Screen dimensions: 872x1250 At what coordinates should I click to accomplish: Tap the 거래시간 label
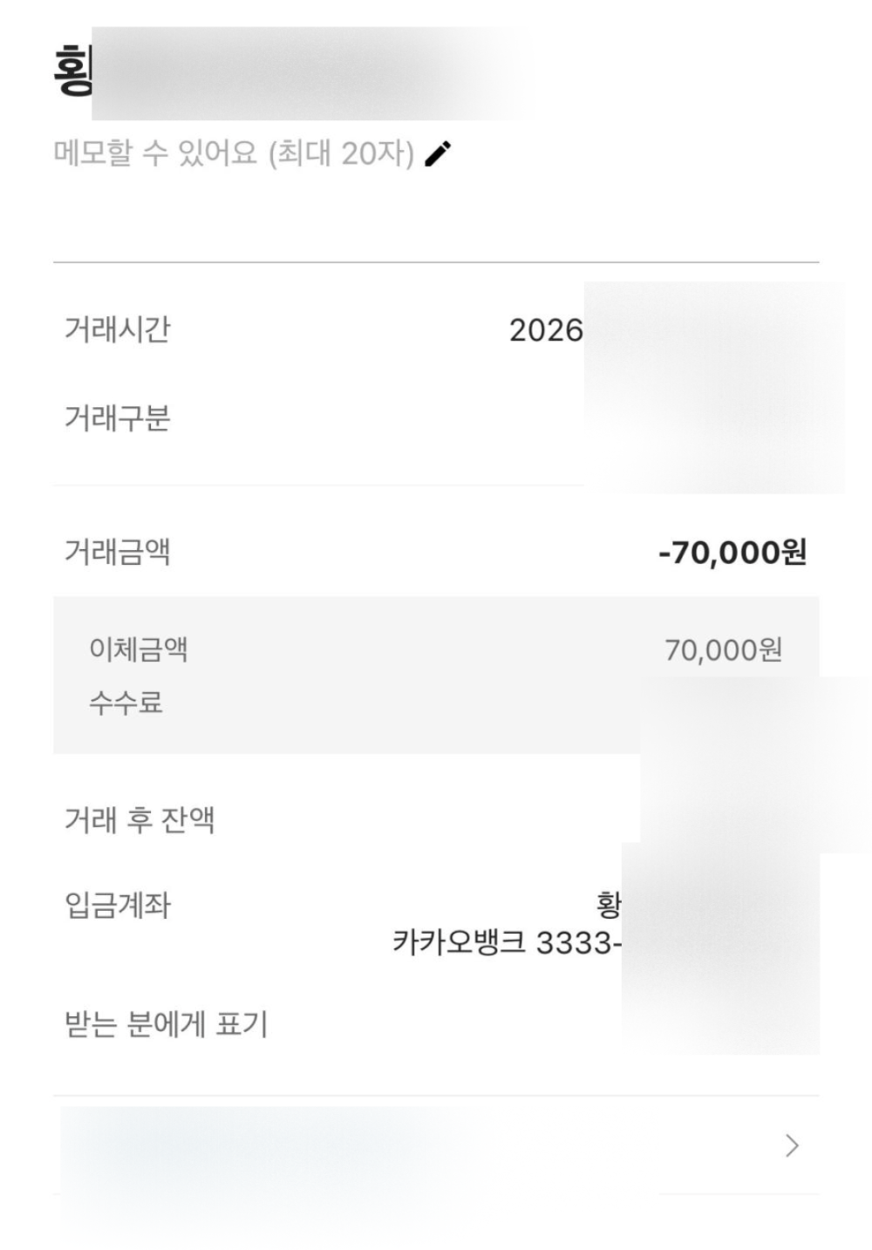(x=117, y=330)
